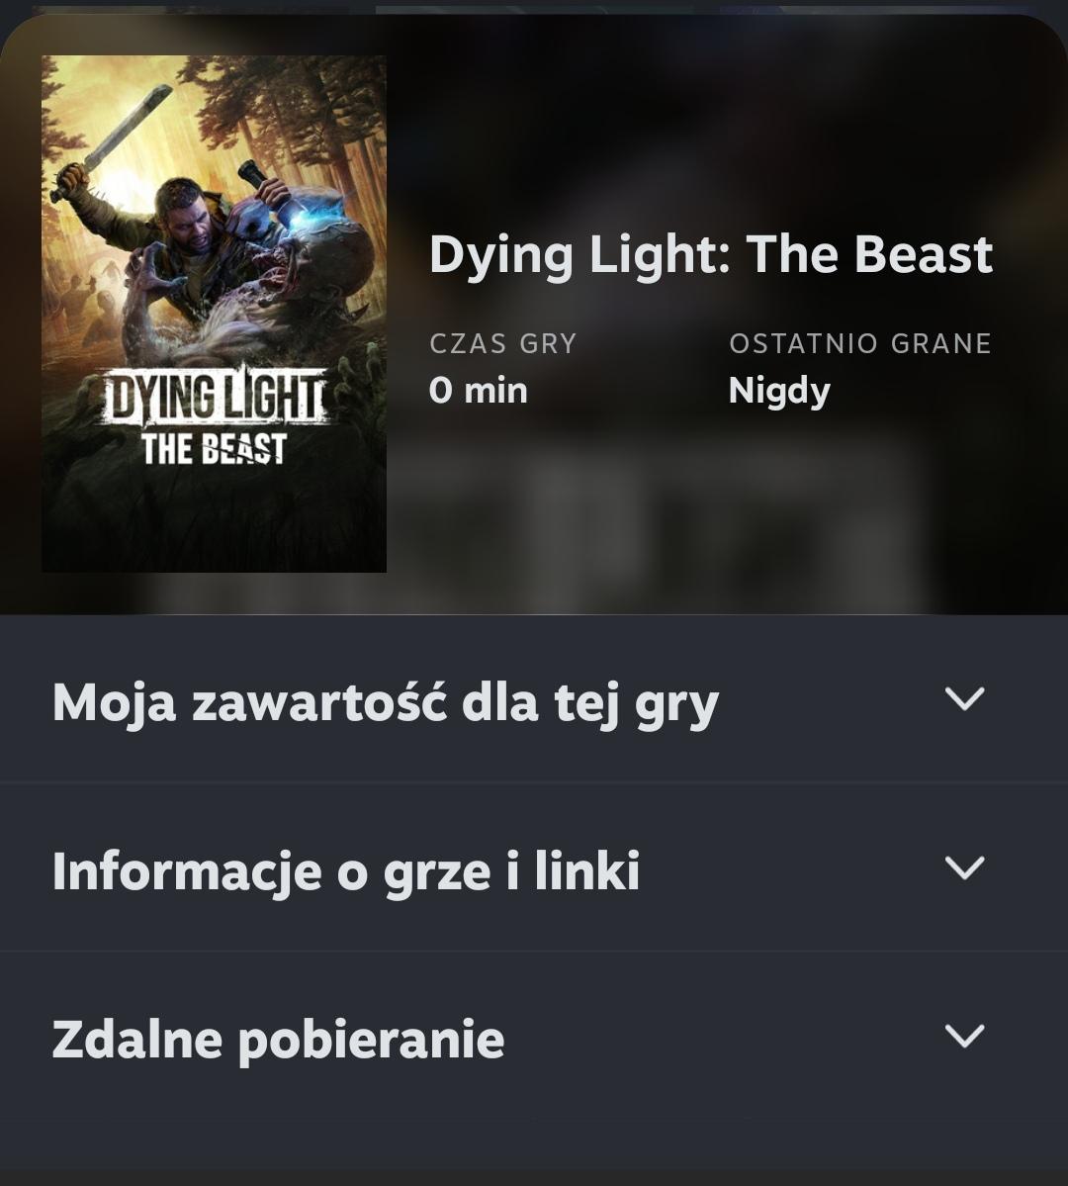Expand the Informacje o grze i linki chevron

tap(964, 867)
